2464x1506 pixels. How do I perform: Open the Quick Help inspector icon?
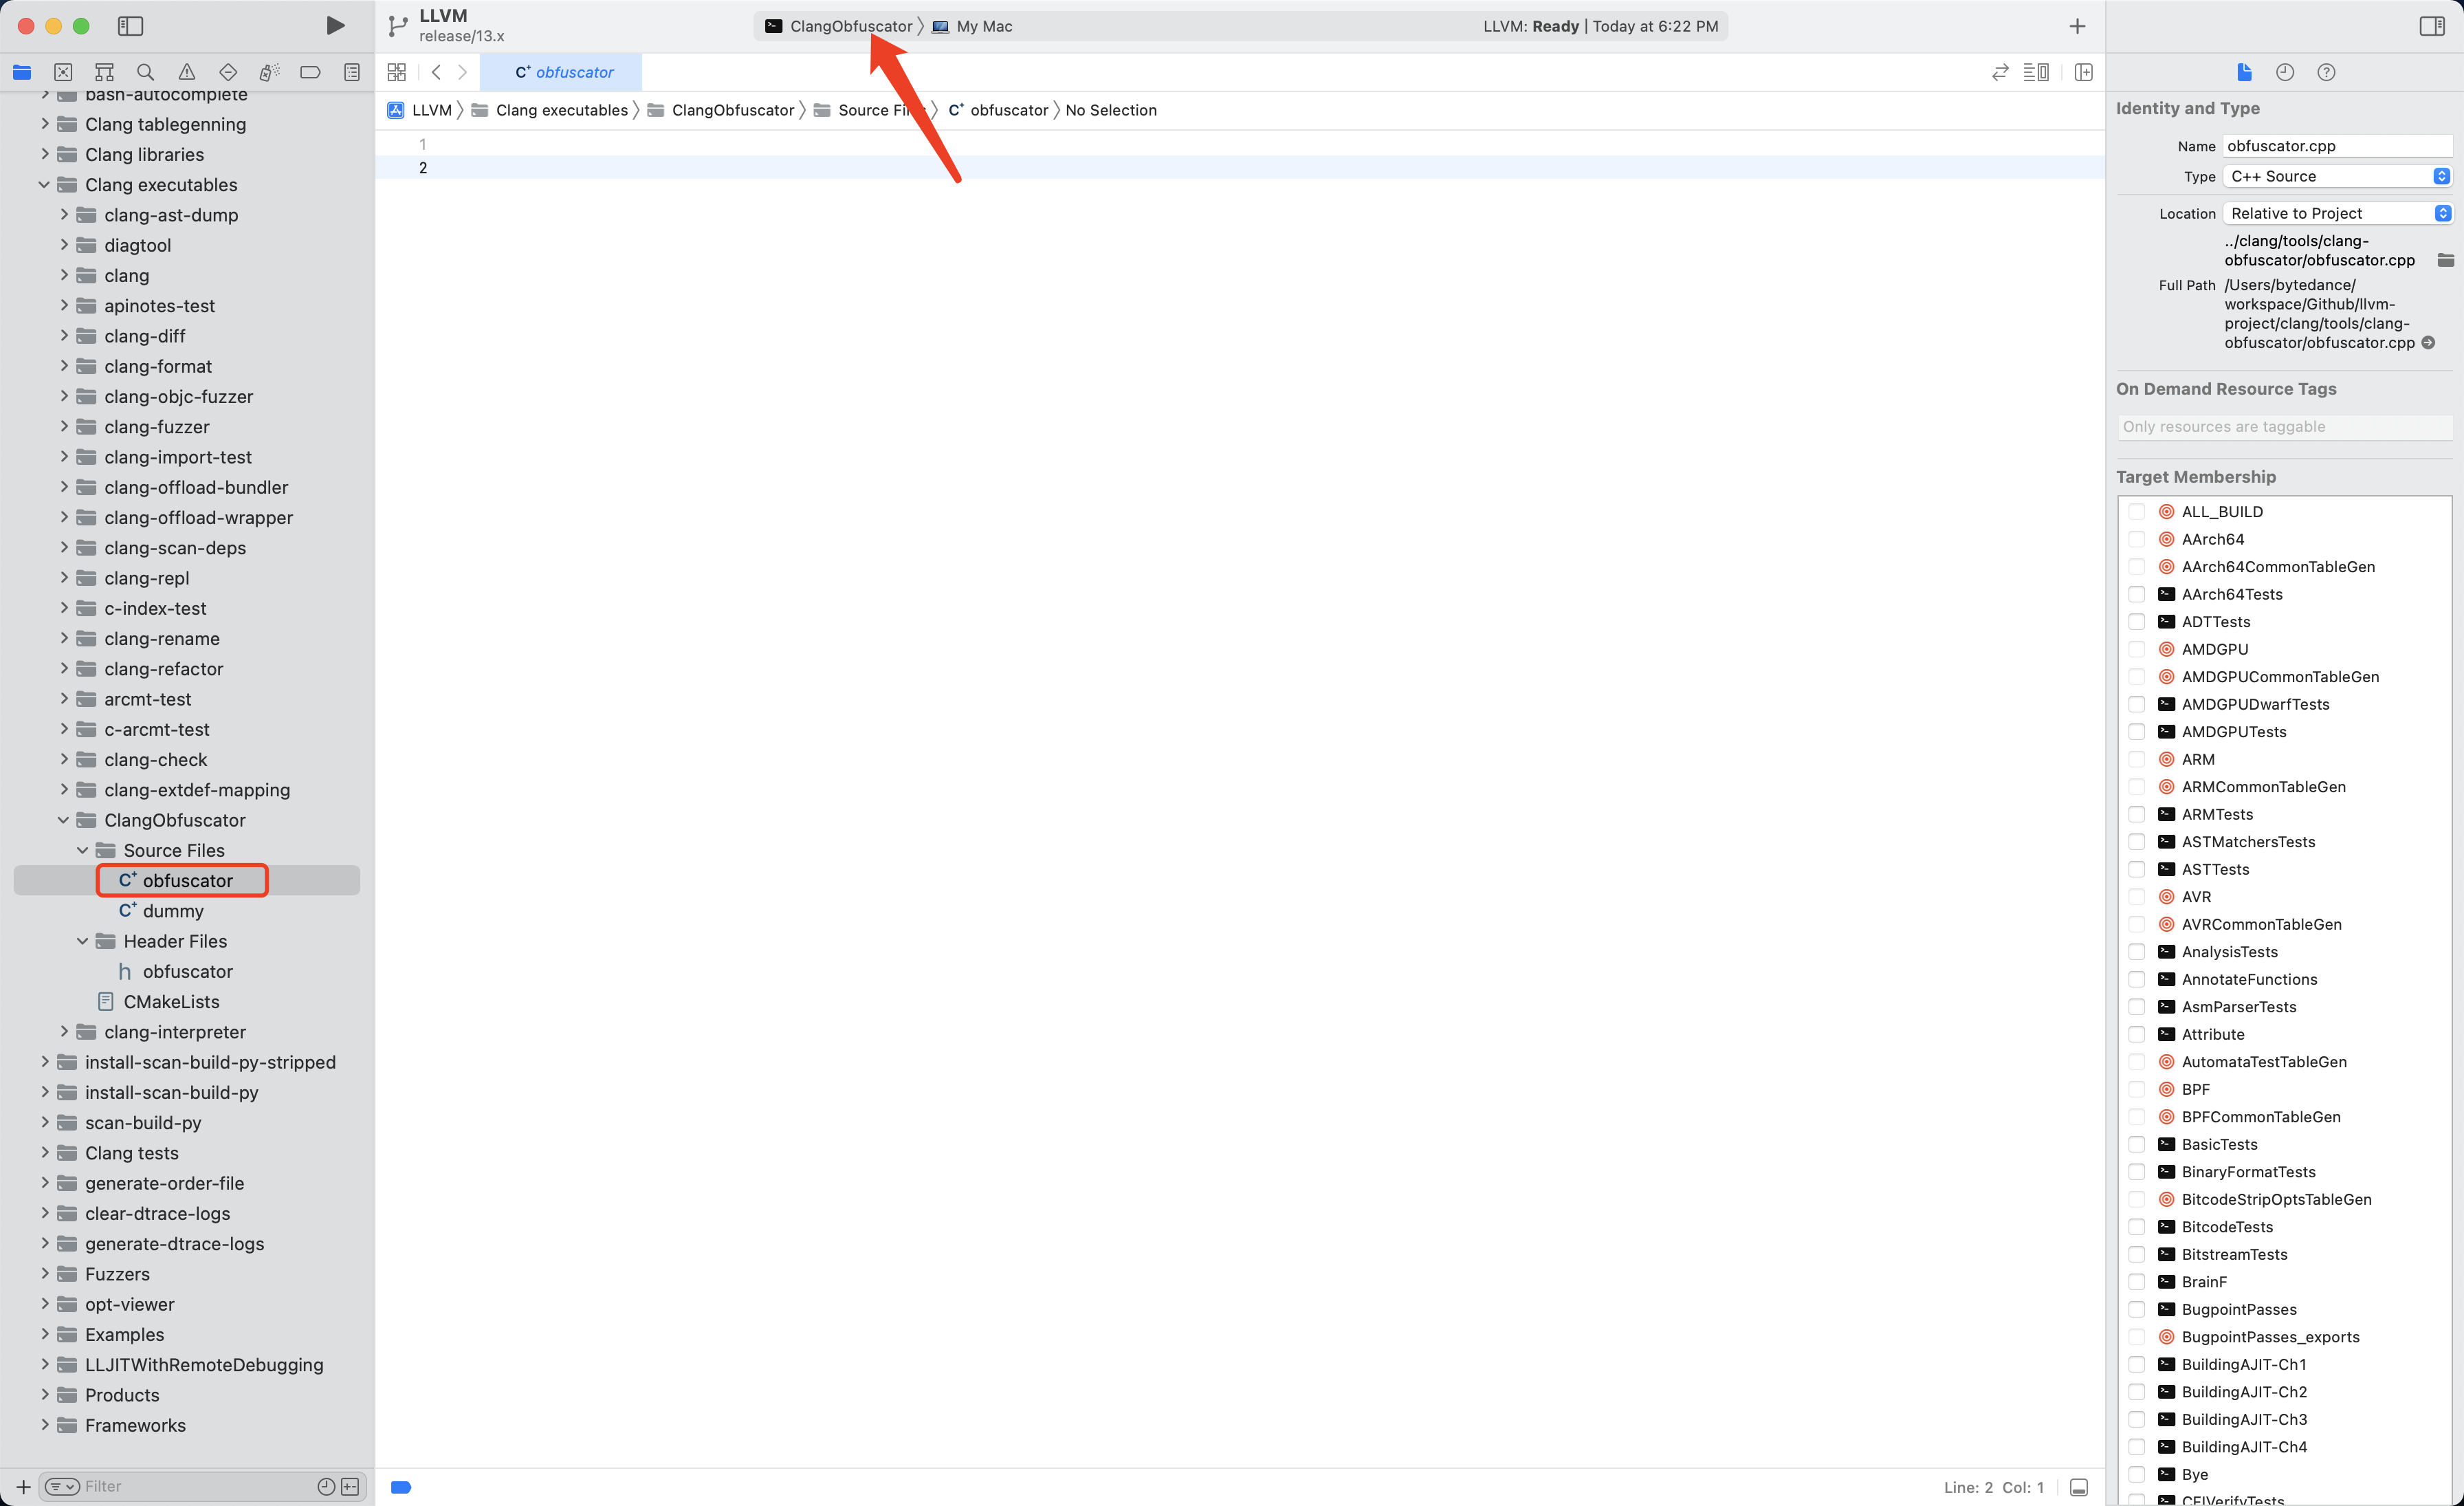point(2326,72)
